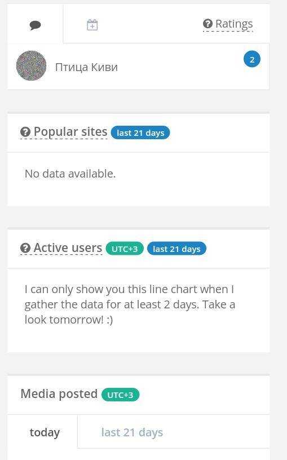Select the today tab under Media posted
The image size is (287, 460).
point(45,432)
